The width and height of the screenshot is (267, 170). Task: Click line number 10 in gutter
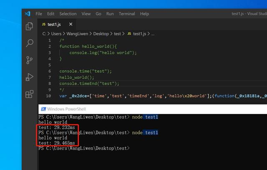pyautogui.click(x=48, y=96)
